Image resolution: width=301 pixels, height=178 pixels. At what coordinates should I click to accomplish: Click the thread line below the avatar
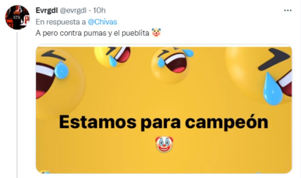click(17, 105)
